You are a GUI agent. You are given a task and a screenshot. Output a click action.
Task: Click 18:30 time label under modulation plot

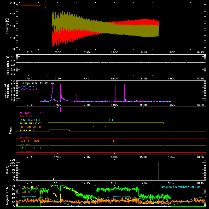172,105
